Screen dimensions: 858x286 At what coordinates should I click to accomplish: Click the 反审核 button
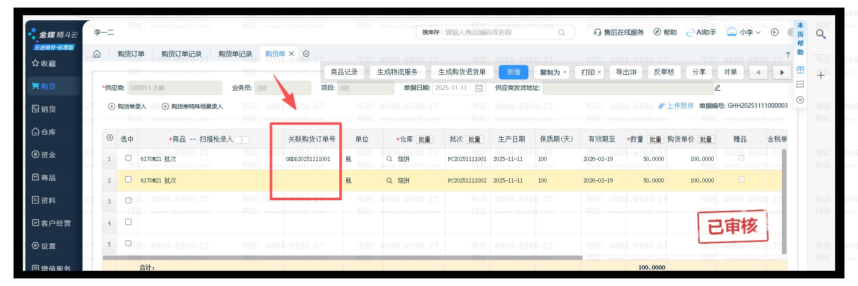coord(664,72)
